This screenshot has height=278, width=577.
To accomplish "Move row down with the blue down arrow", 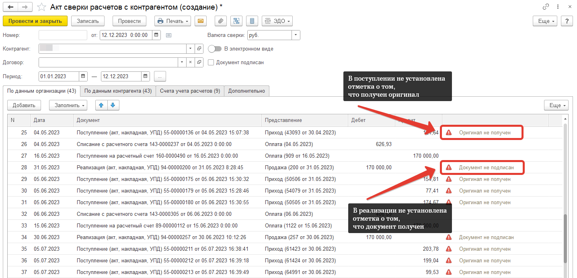I will pos(113,105).
